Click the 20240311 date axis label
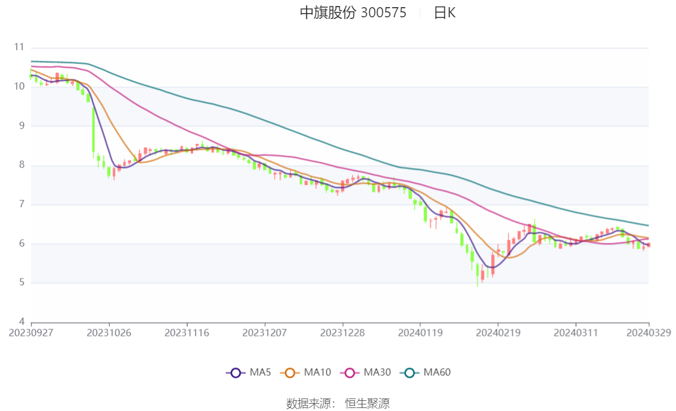 click(x=576, y=333)
